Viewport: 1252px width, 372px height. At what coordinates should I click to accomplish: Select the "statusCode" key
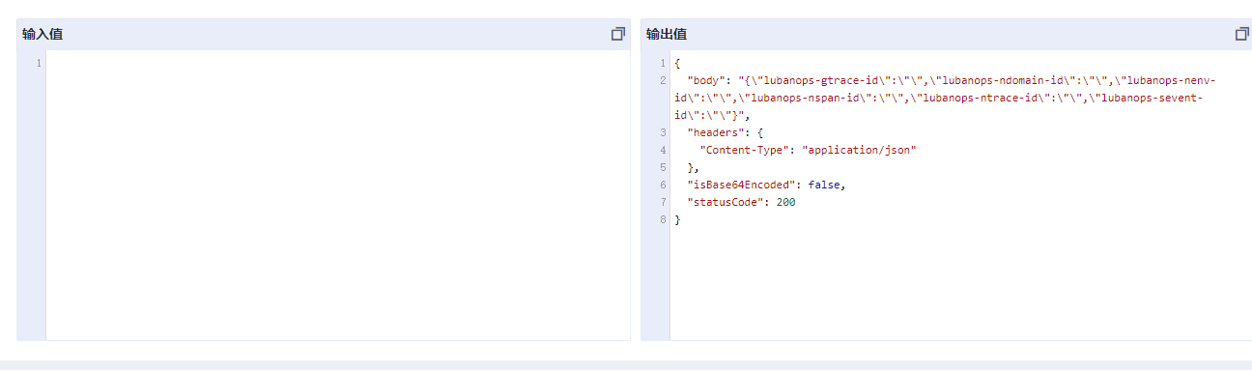726,202
